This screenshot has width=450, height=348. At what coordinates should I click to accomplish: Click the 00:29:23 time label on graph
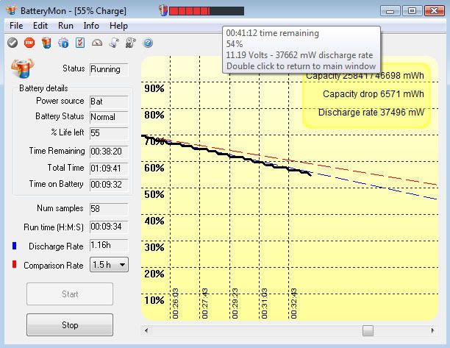click(x=235, y=304)
